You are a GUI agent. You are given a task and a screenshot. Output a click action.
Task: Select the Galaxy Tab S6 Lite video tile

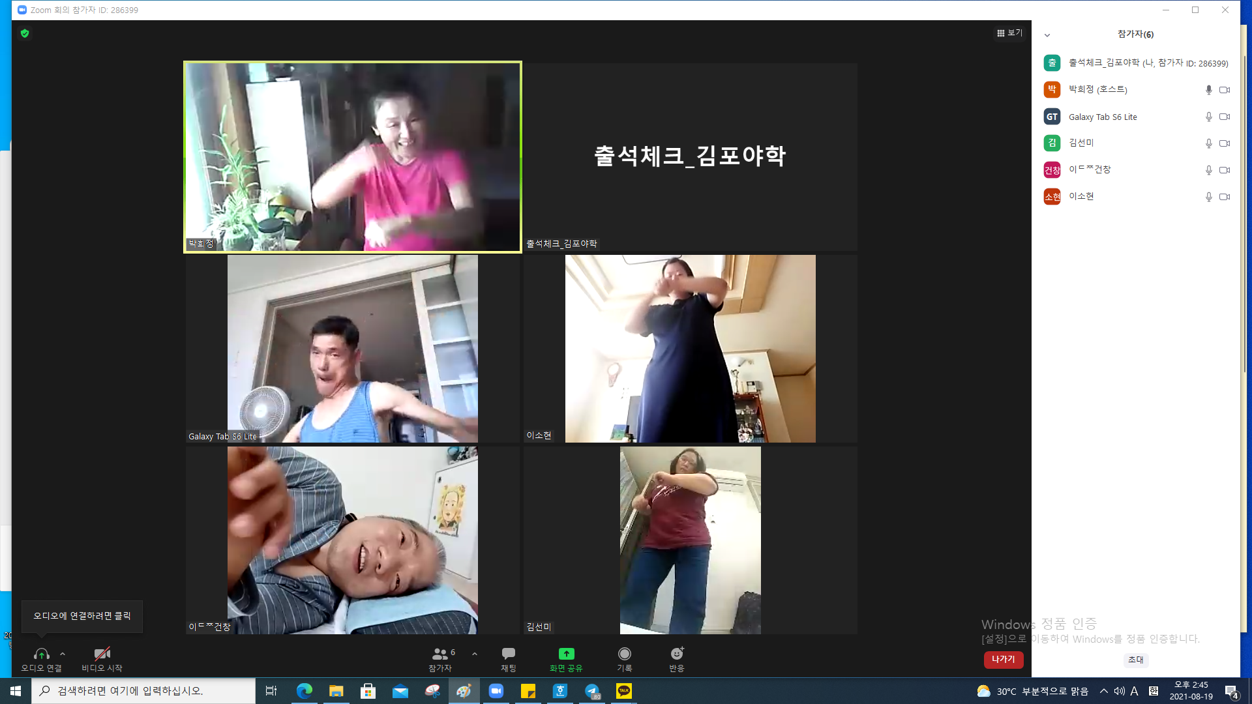click(x=353, y=349)
